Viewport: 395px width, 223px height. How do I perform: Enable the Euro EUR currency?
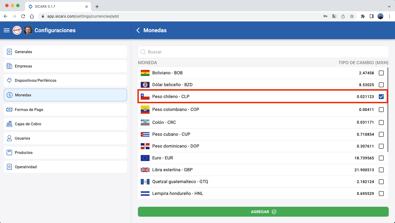coord(381,158)
